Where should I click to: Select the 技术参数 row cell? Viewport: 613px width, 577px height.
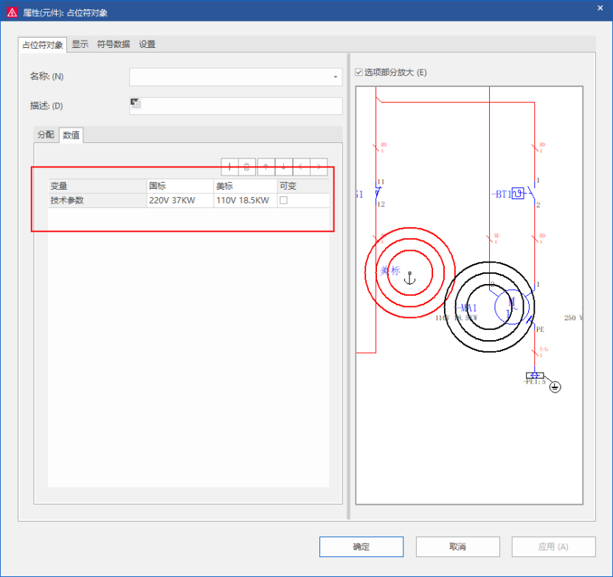point(97,201)
